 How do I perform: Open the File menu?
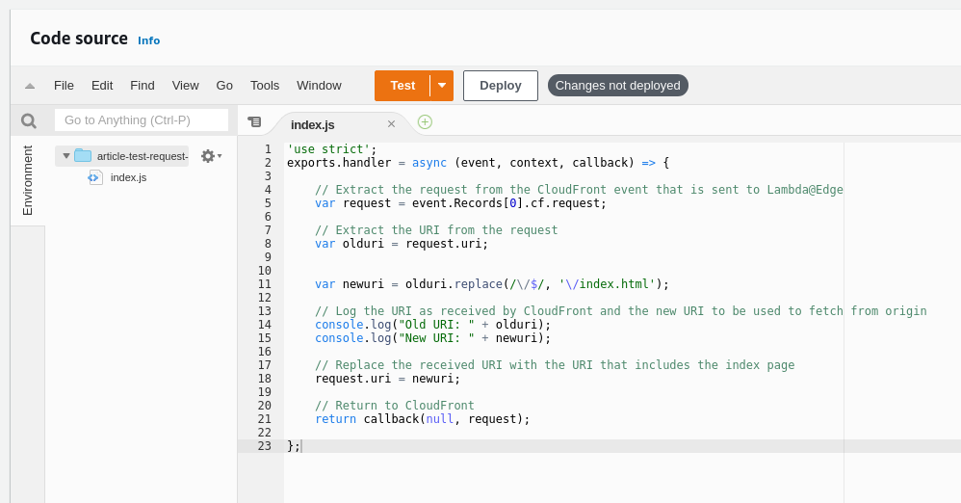[x=64, y=86]
